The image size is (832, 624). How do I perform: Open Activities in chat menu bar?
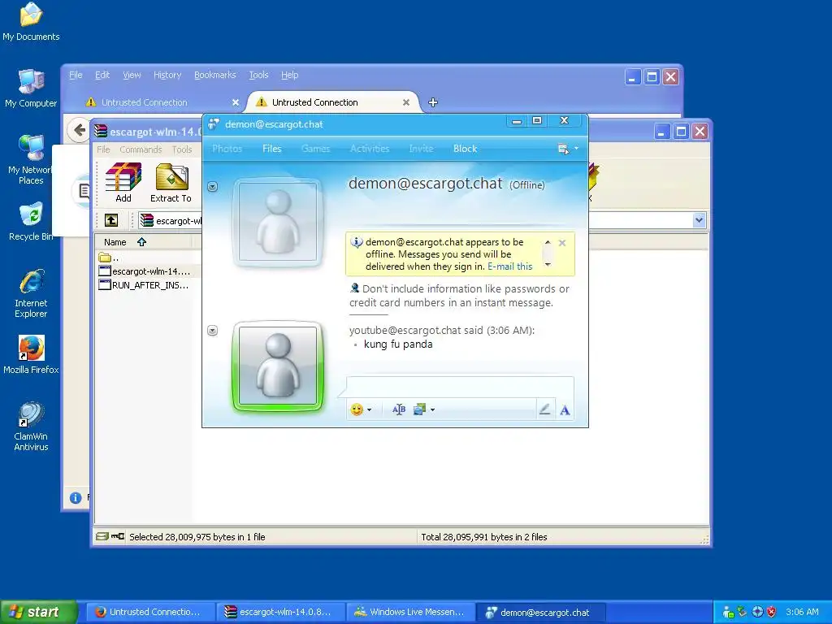pyautogui.click(x=370, y=149)
